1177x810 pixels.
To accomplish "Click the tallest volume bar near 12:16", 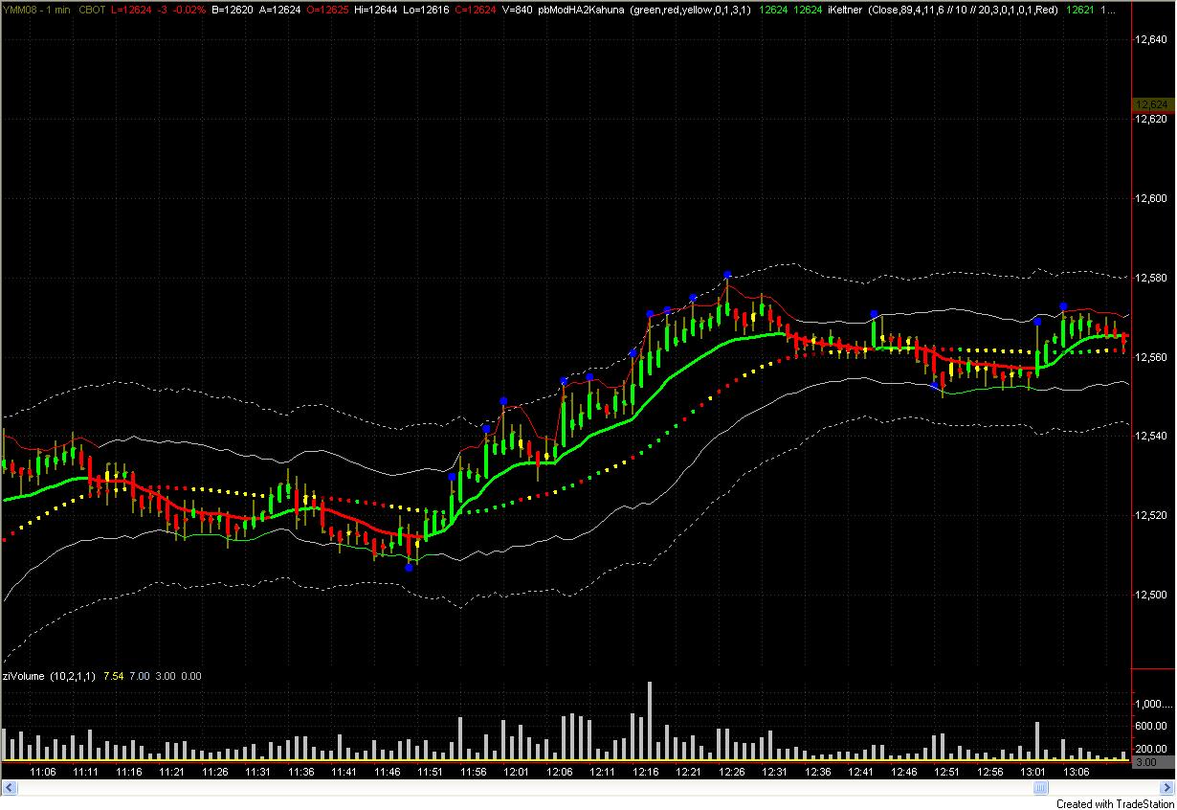I will (650, 721).
